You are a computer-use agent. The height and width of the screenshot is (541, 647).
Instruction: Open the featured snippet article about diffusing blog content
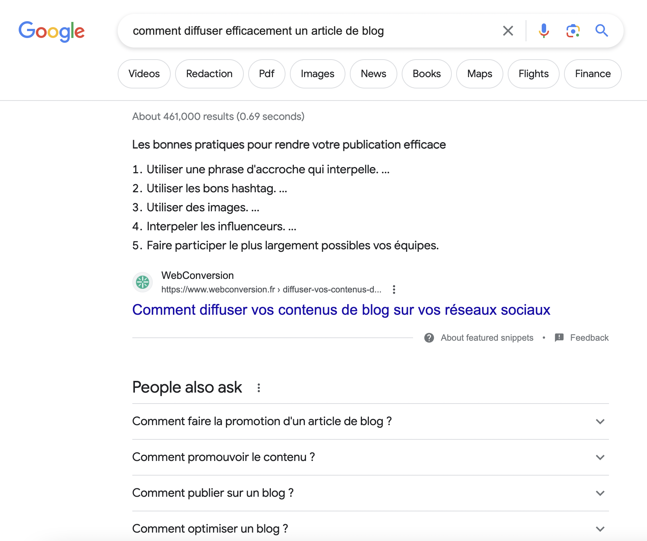pos(341,310)
